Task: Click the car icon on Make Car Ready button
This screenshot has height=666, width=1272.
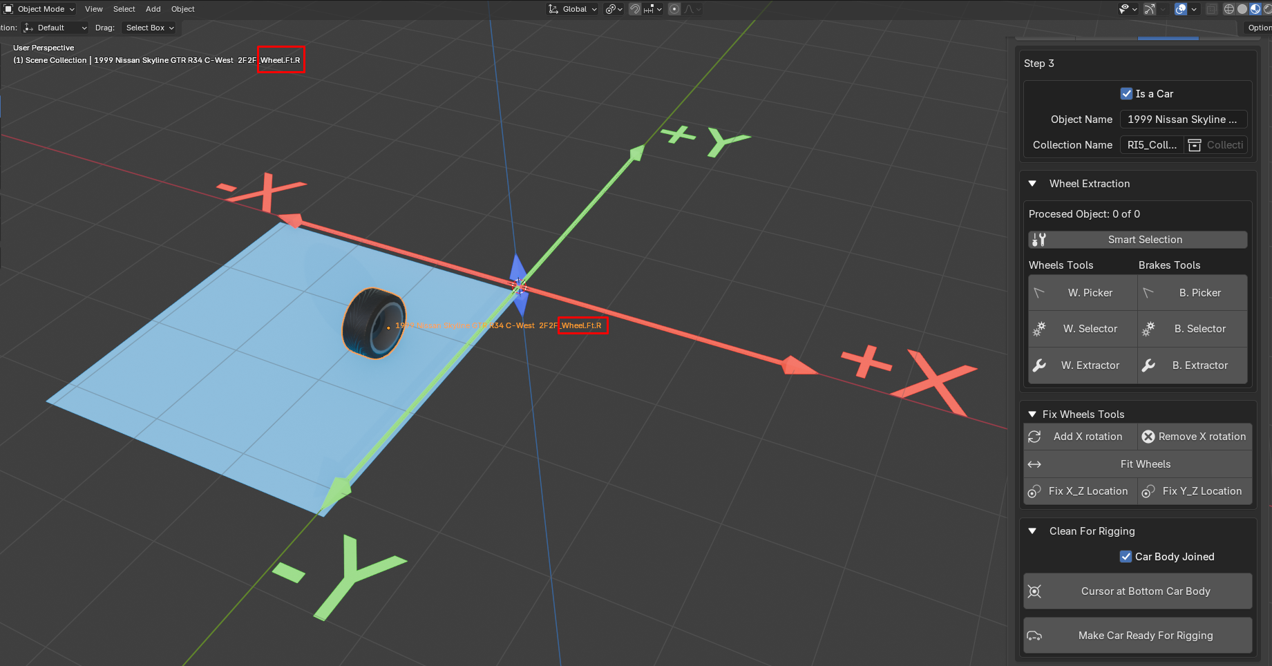Action: 1034,636
